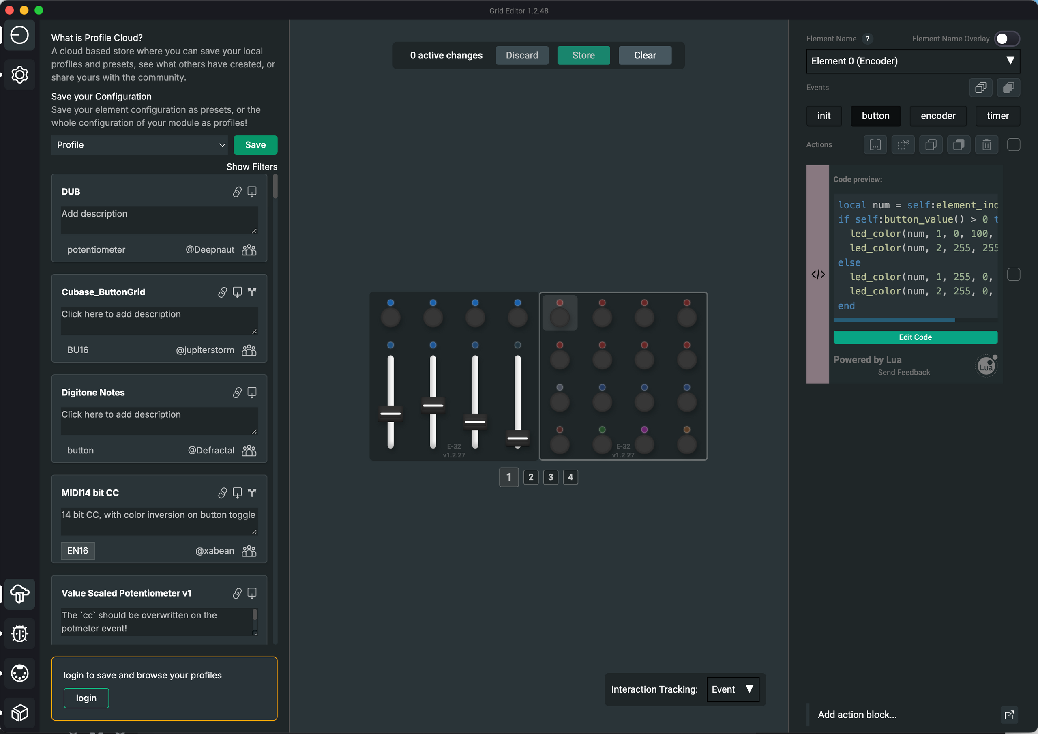The width and height of the screenshot is (1038, 734).
Task: Open the Element 0 (Encoder) dropdown
Action: click(913, 61)
